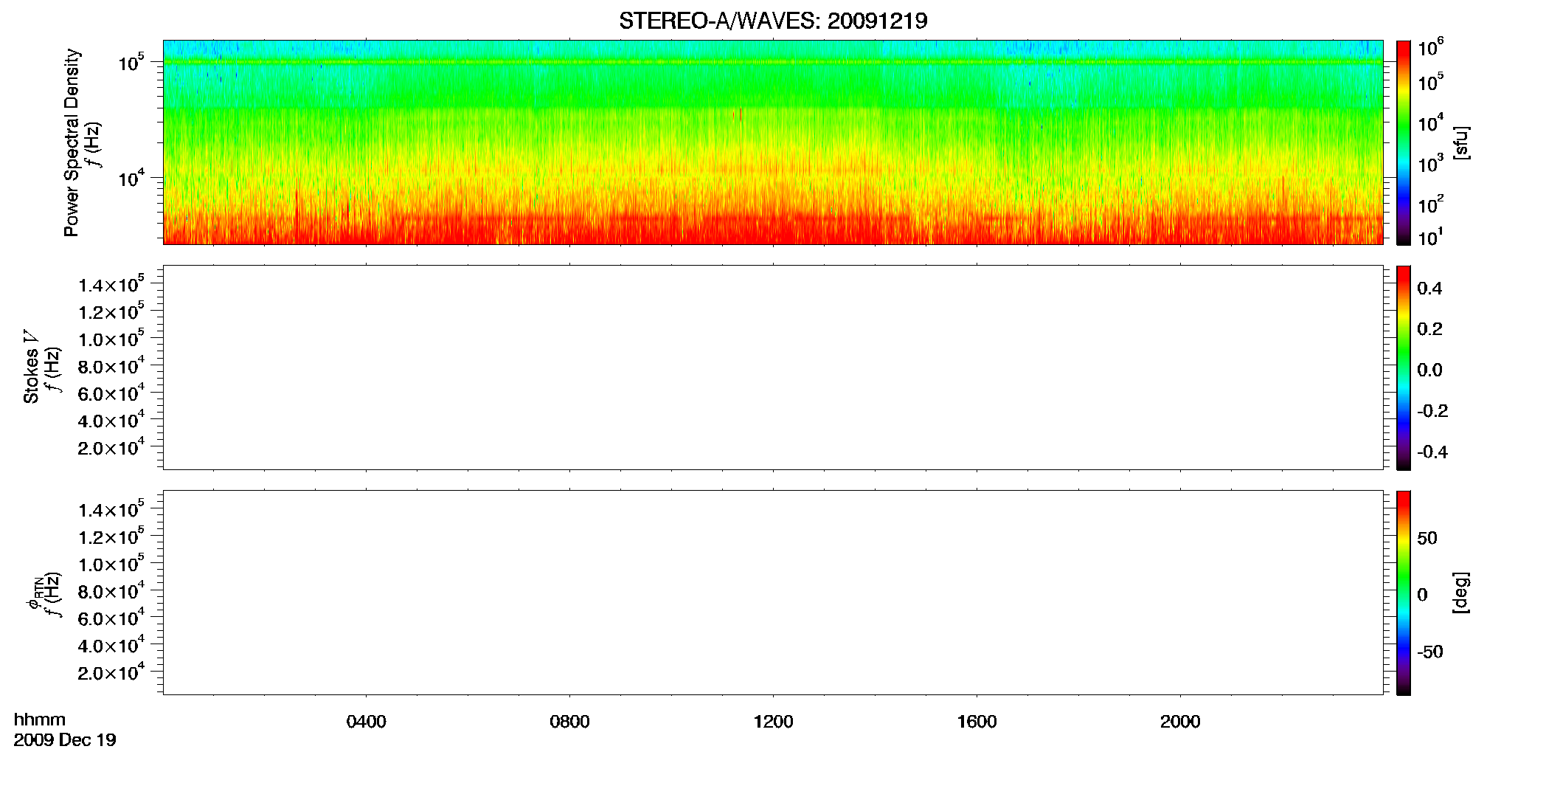1546x797 pixels.
Task: Click the [sfu] colorbar unit label
Action: click(1461, 142)
